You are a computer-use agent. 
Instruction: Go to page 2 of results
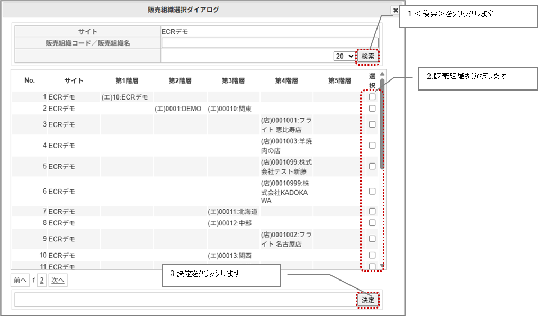coord(42,281)
